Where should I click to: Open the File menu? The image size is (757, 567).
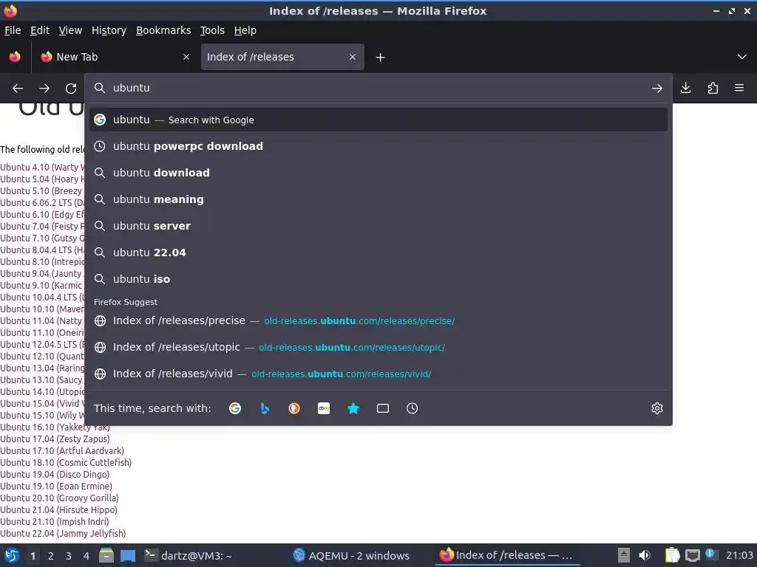point(13,30)
